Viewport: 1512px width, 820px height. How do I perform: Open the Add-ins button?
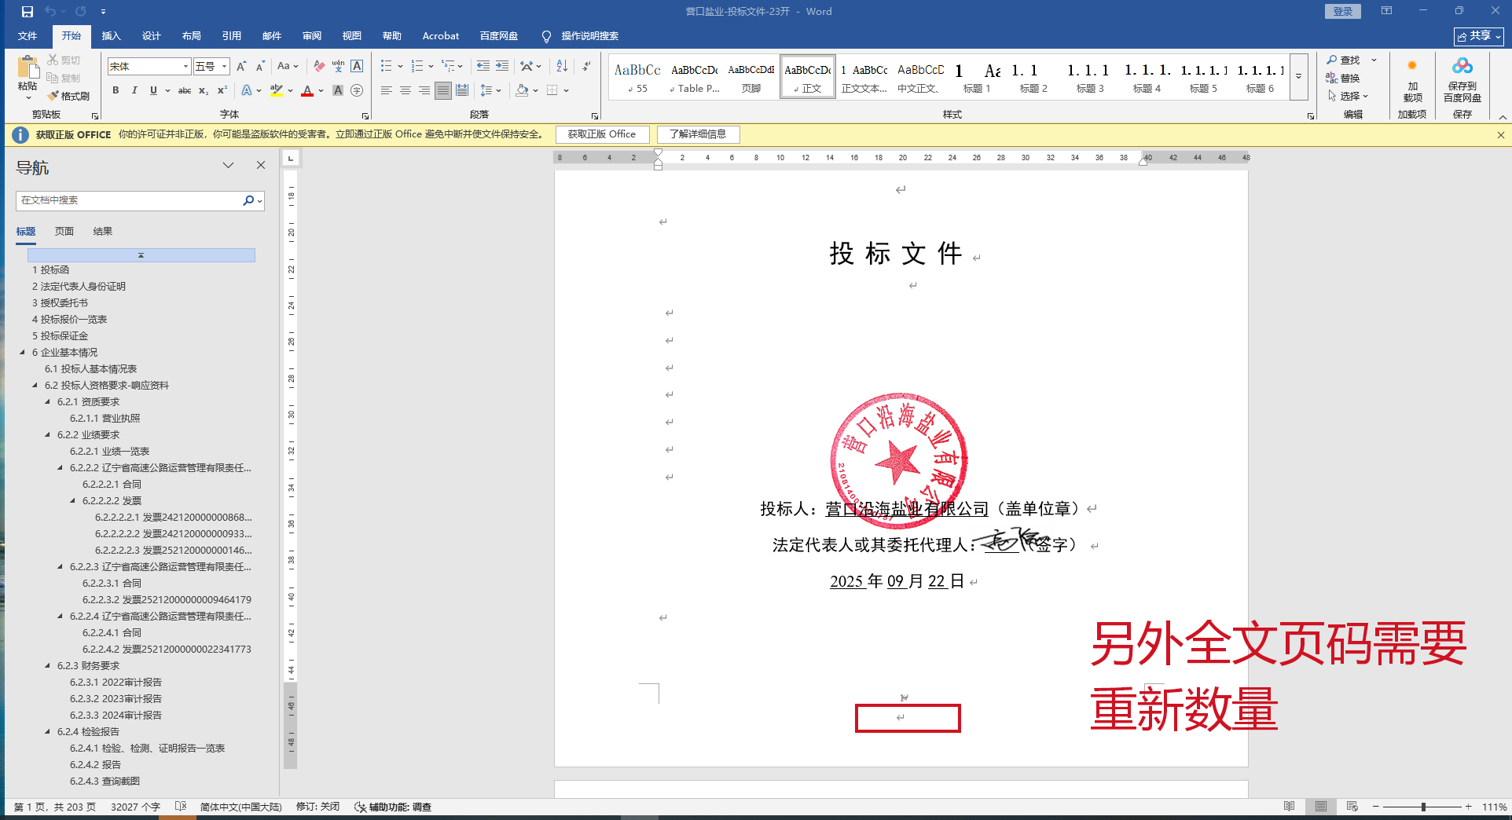click(x=1412, y=79)
